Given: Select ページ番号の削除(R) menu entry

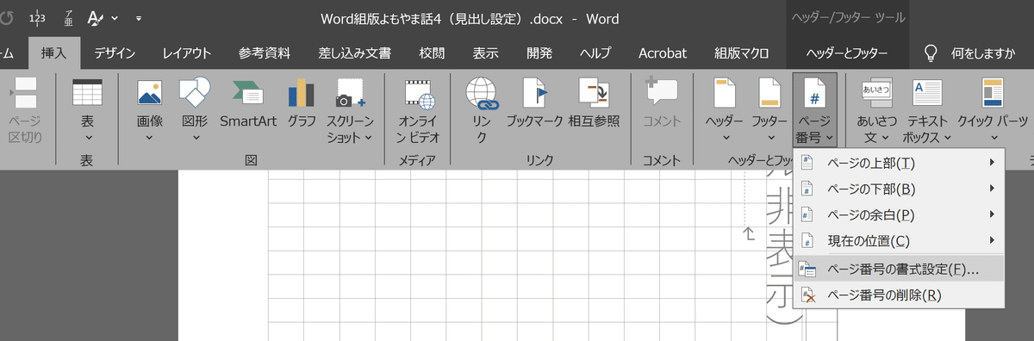Looking at the screenshot, I should click(900, 295).
